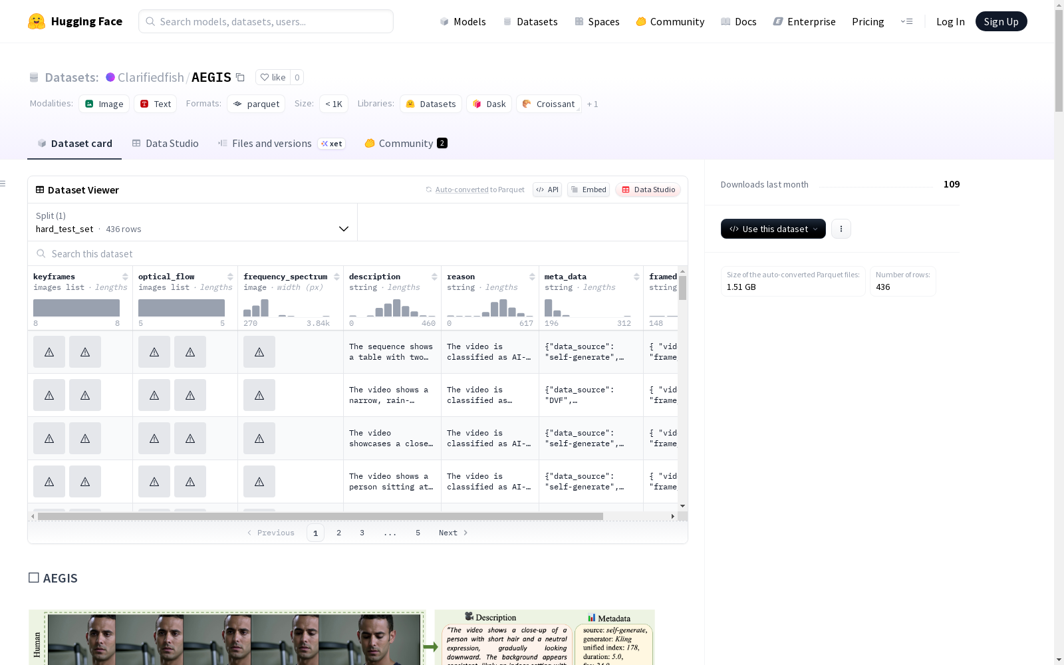Click the first optical_flow broken image thumbnail
Screen dimensions: 1064x665
coord(154,352)
